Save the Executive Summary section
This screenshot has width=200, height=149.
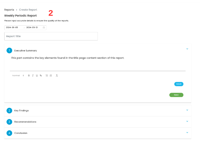[x=179, y=84]
